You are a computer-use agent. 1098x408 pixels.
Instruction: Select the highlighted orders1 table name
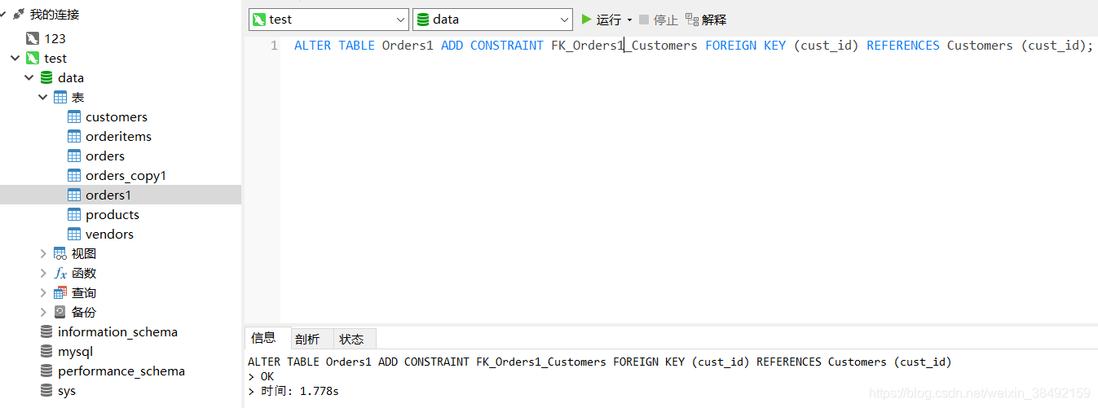pyautogui.click(x=108, y=195)
